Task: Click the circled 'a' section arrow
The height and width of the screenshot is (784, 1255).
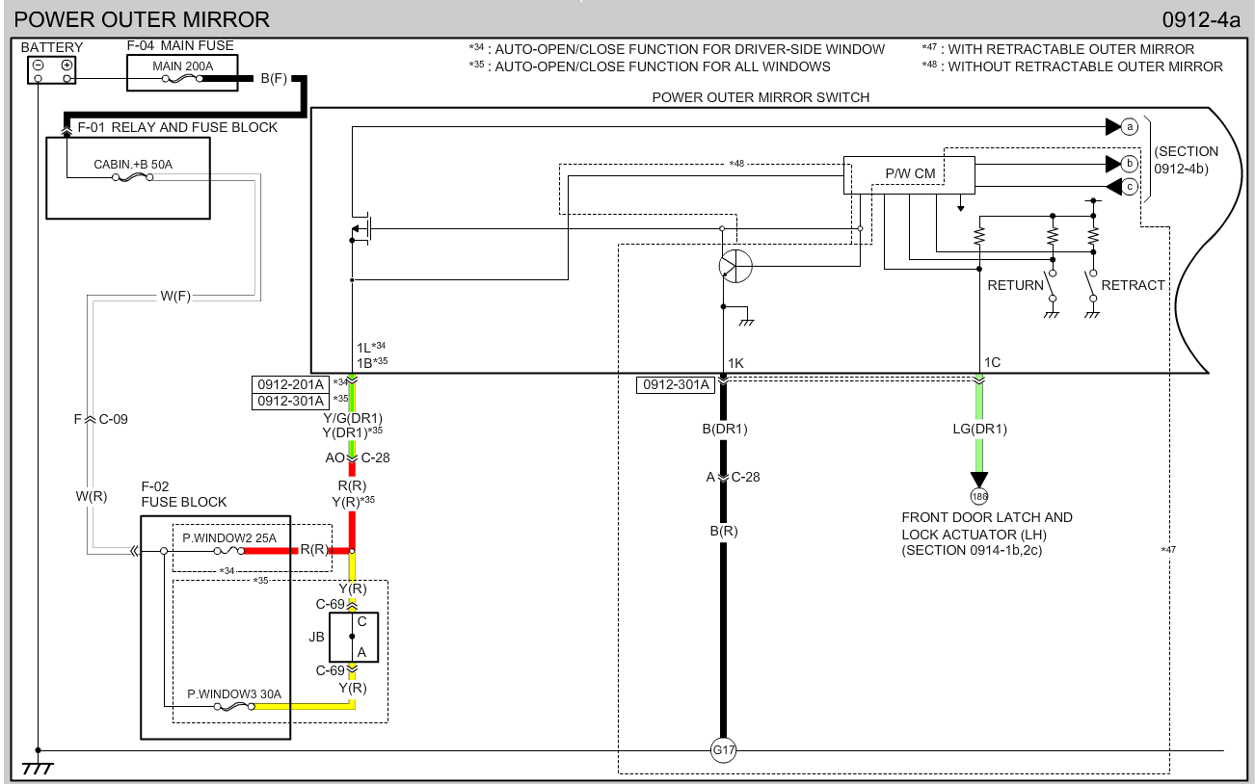Action: pos(1129,126)
